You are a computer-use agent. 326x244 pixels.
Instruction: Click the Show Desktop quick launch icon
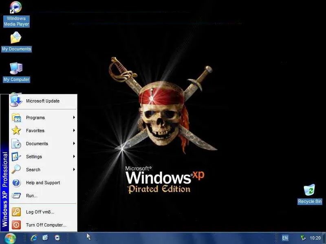45,238
